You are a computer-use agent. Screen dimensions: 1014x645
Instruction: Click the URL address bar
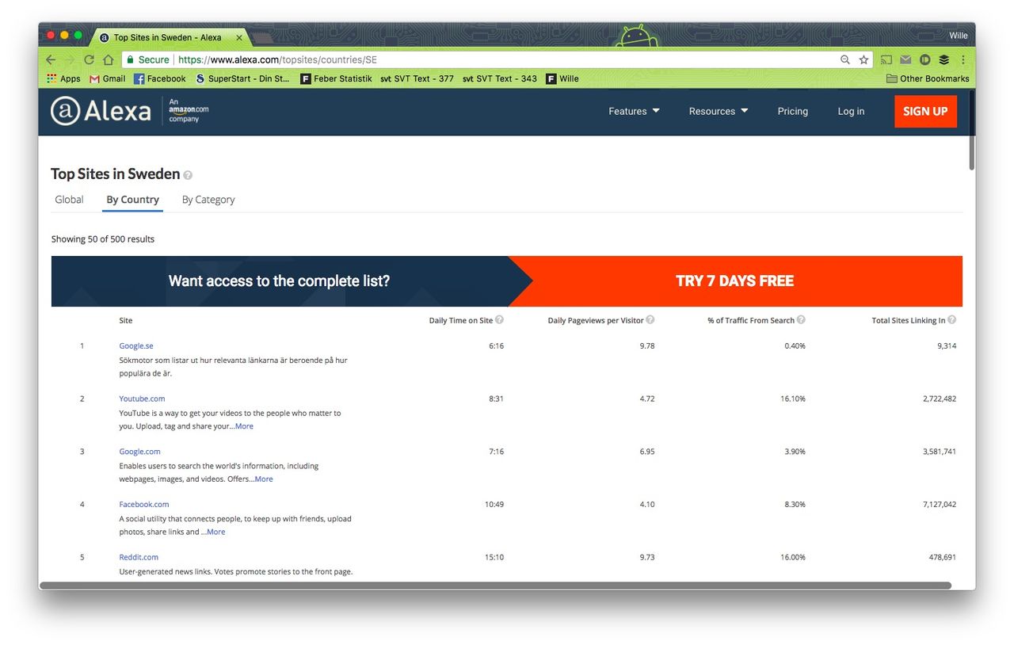[x=475, y=60]
